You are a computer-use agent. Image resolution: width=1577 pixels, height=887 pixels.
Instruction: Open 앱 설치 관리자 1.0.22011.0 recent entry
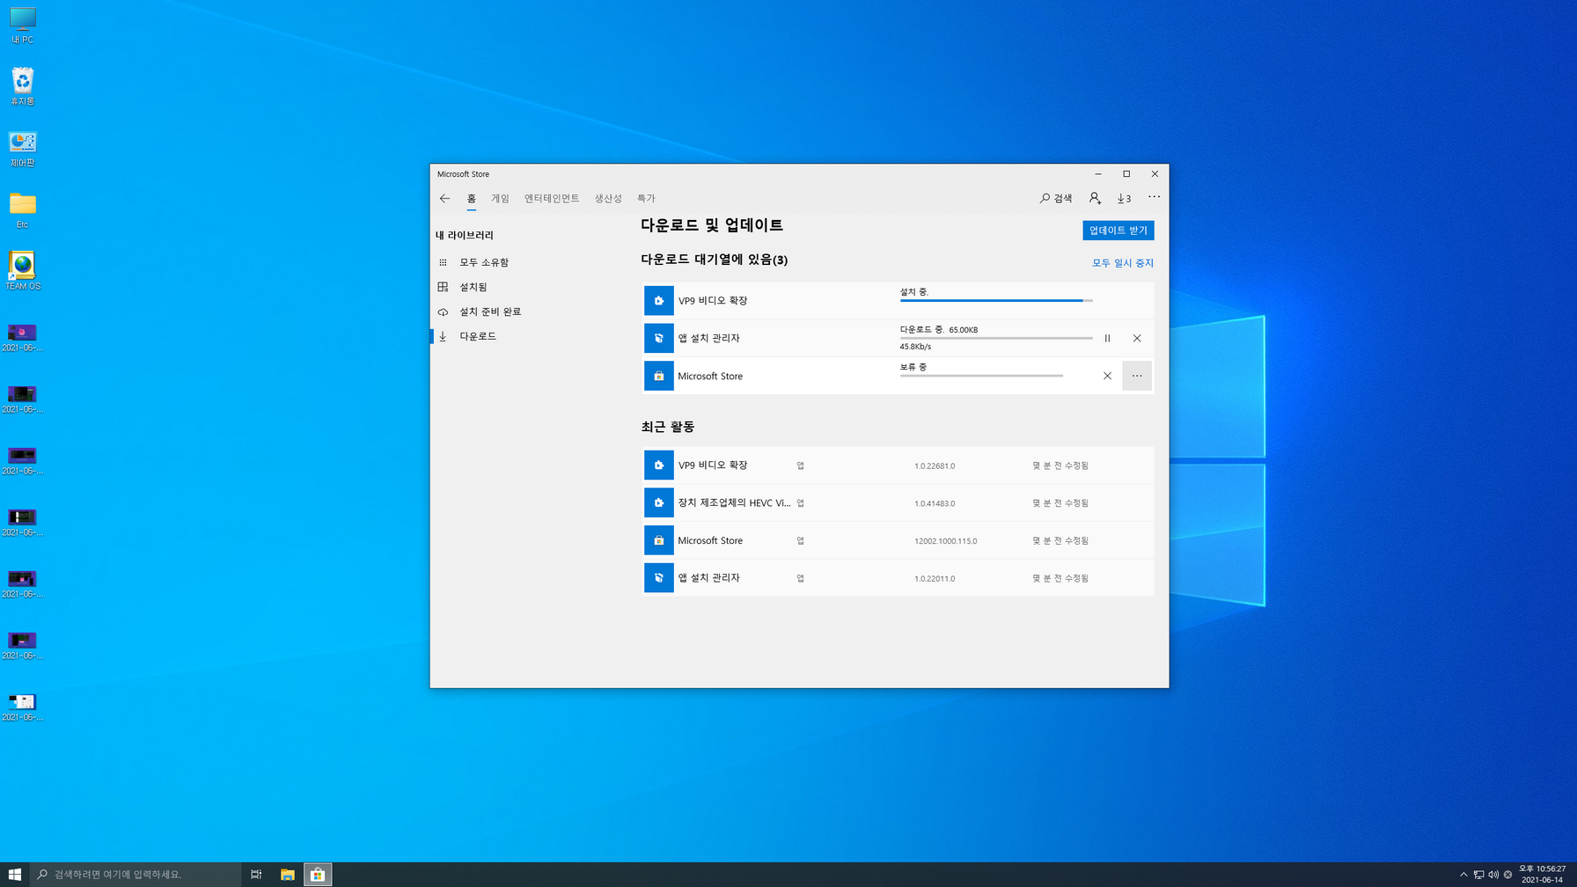pyautogui.click(x=898, y=577)
